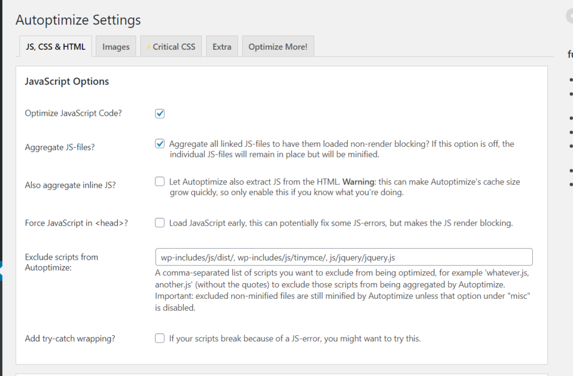Check the Add try-catch wrapping checkbox

(x=159, y=338)
